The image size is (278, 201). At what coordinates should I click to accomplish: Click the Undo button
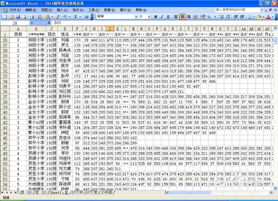64,17
